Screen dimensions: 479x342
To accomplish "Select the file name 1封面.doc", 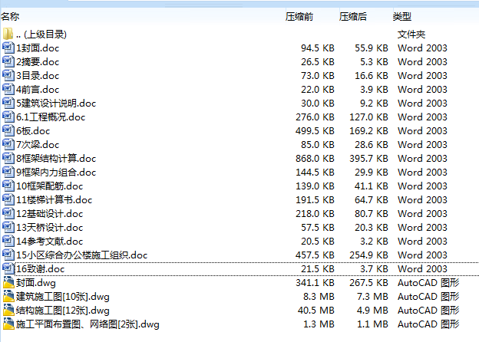I will coord(38,48).
